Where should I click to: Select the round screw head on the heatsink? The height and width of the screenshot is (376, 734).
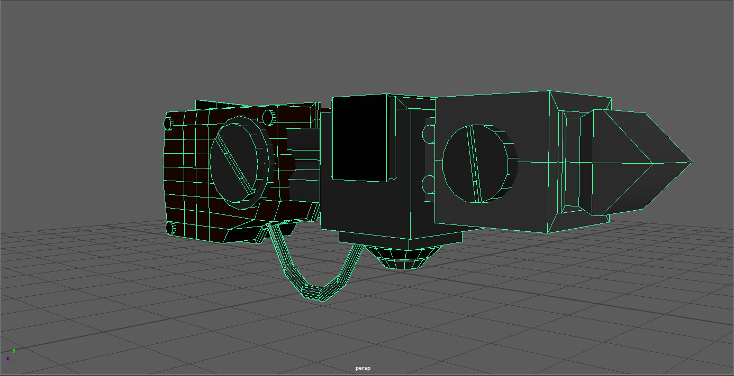point(479,164)
